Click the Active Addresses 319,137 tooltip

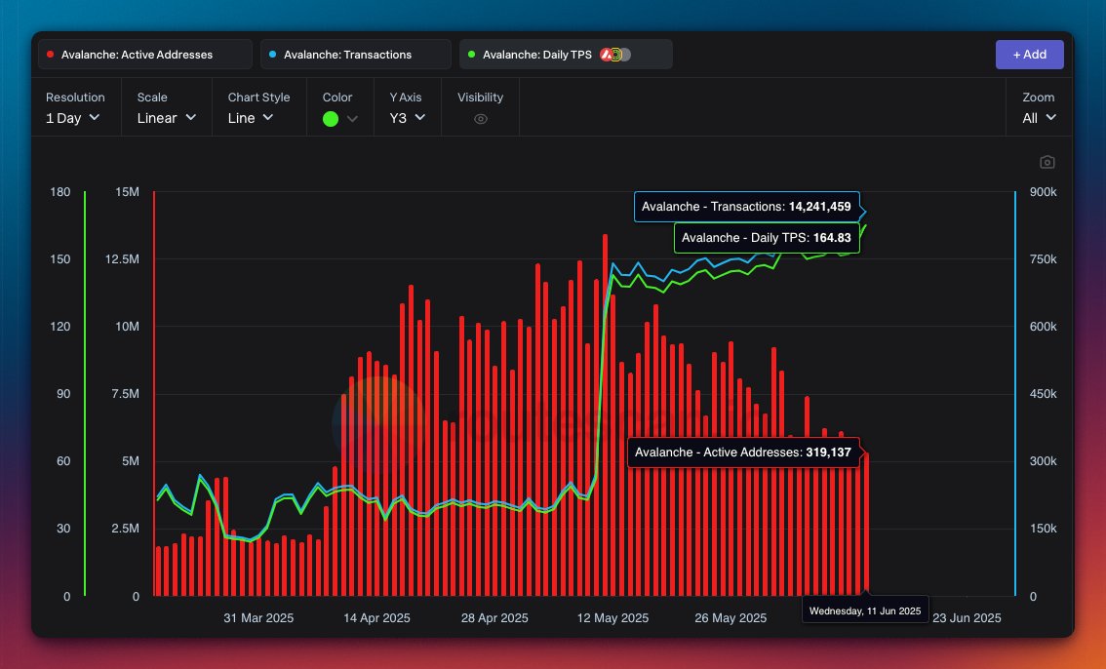coord(743,452)
